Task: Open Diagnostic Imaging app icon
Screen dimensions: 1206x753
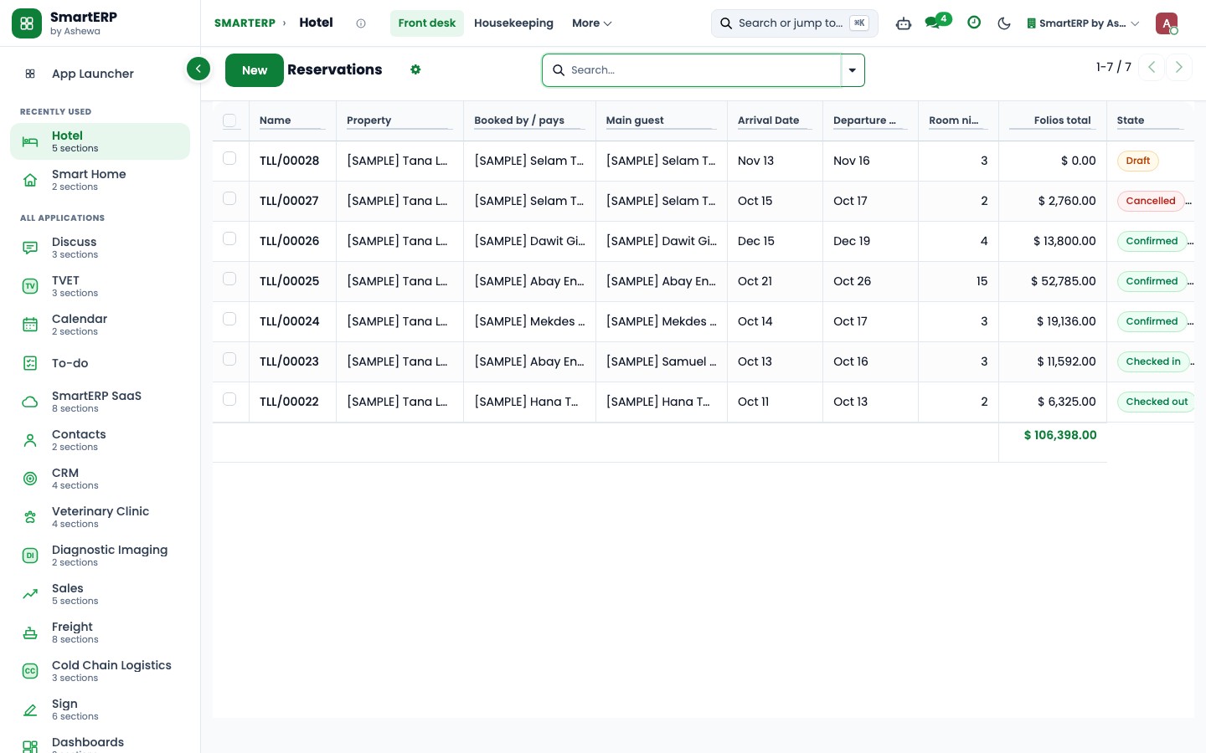Action: pyautogui.click(x=30, y=556)
